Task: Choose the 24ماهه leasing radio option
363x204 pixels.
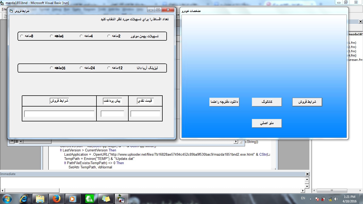Action: coord(81,68)
